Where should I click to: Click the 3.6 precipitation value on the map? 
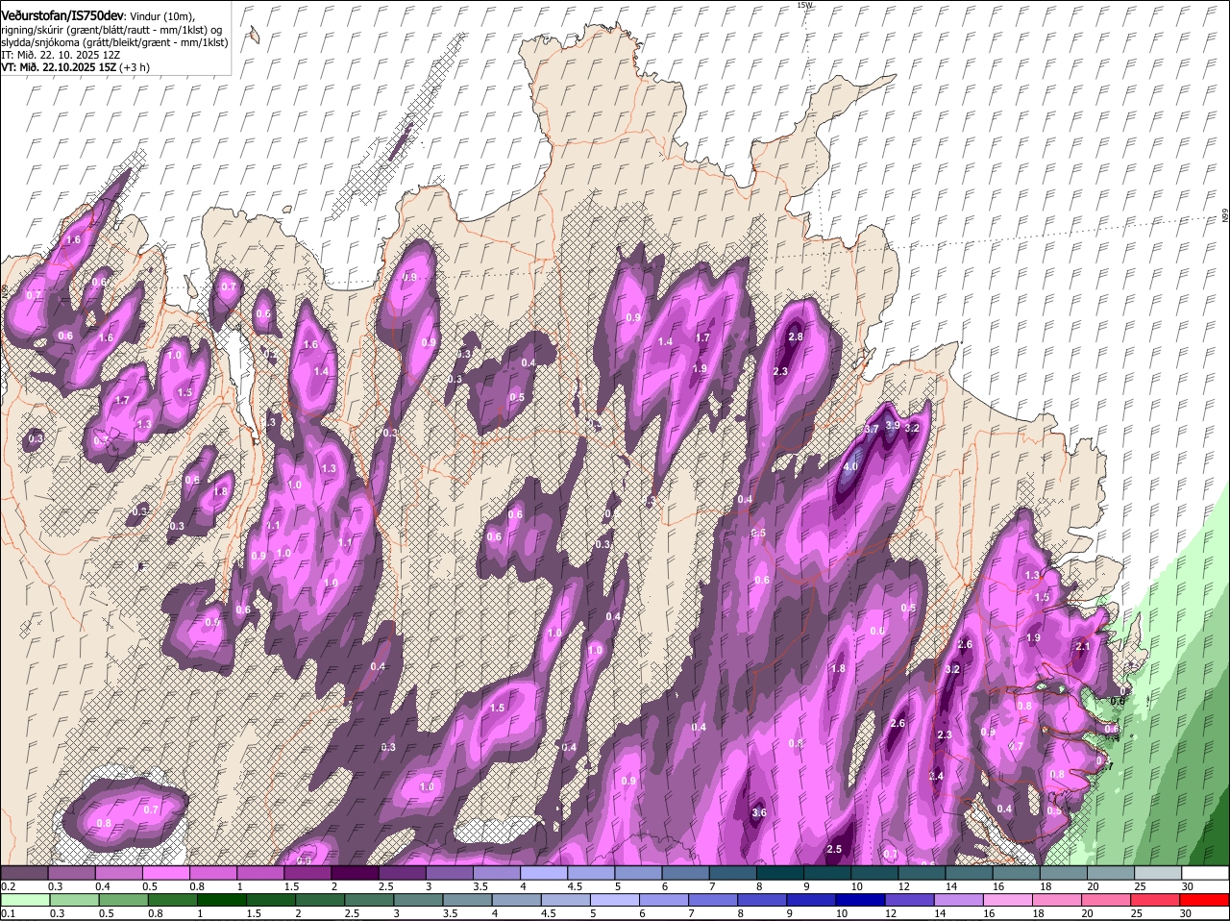759,813
